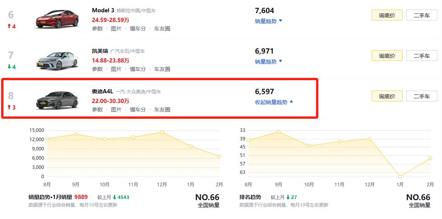Click 凯美瑞 sales figure 6,971
Image resolution: width=442 pixels, height=219 pixels.
[264, 51]
